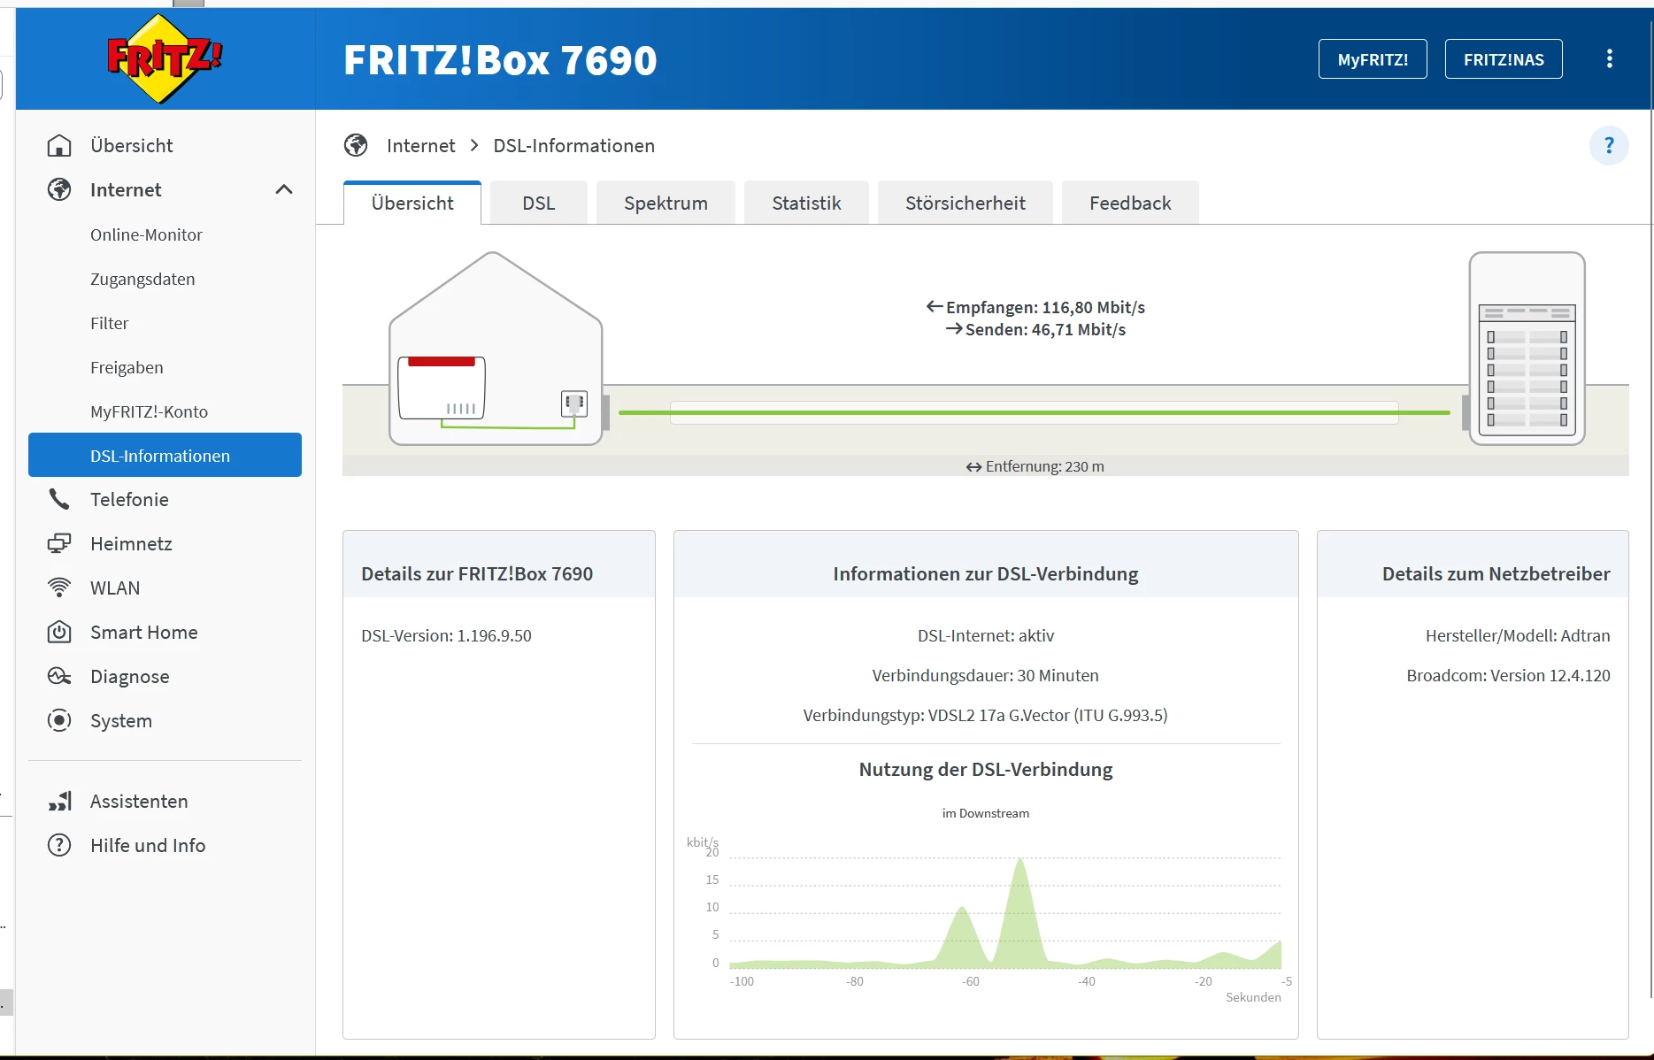Click the DSL-Internet: aktiv status

tap(986, 635)
